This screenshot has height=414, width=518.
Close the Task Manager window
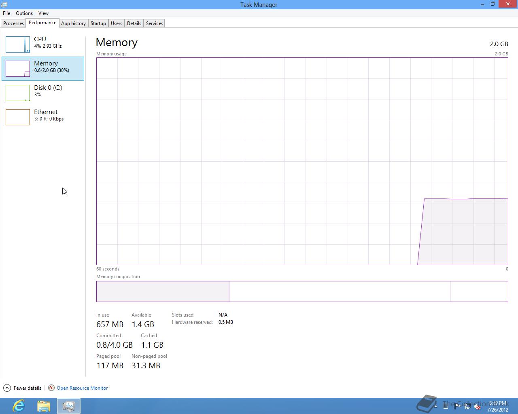point(508,4)
